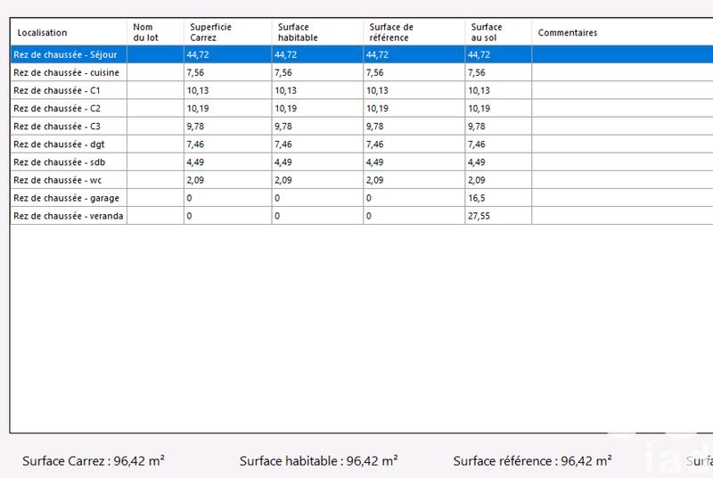Select the Rez de chaussée - C3 row

[x=69, y=126]
